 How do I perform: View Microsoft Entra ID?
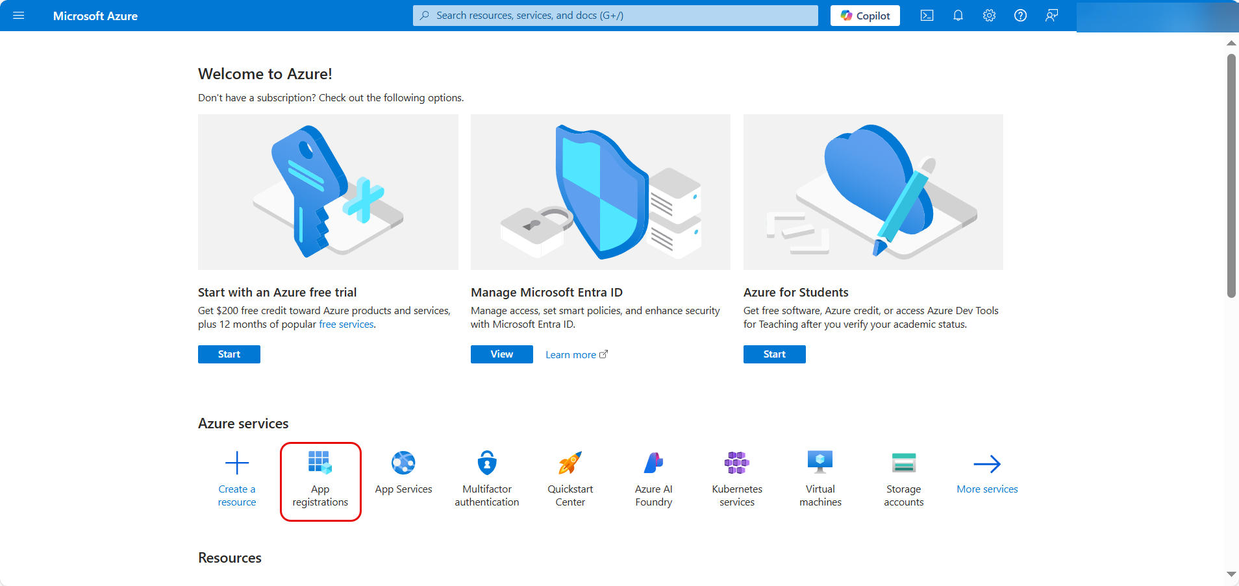click(501, 354)
